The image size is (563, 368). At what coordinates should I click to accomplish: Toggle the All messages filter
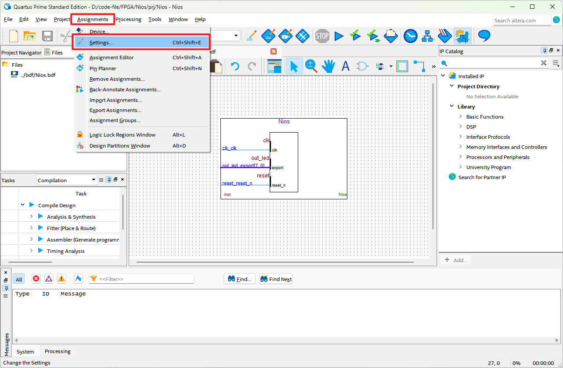pyautogui.click(x=19, y=279)
